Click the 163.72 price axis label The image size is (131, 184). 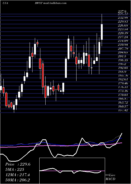click(x=124, y=103)
